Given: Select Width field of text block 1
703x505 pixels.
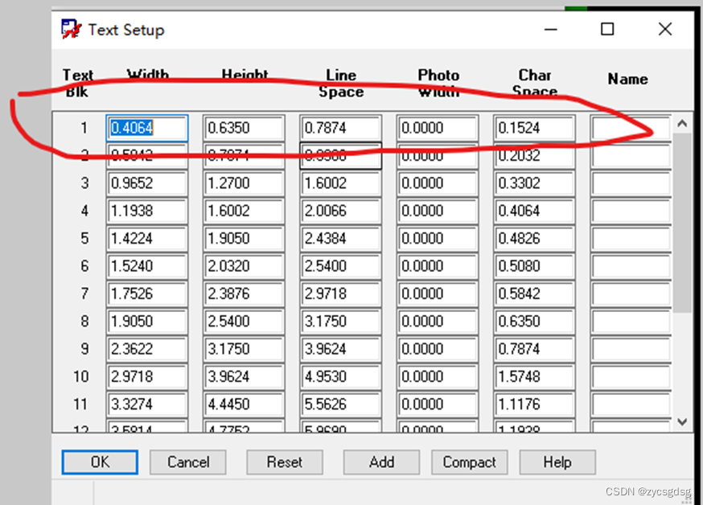Looking at the screenshot, I should pos(147,128).
